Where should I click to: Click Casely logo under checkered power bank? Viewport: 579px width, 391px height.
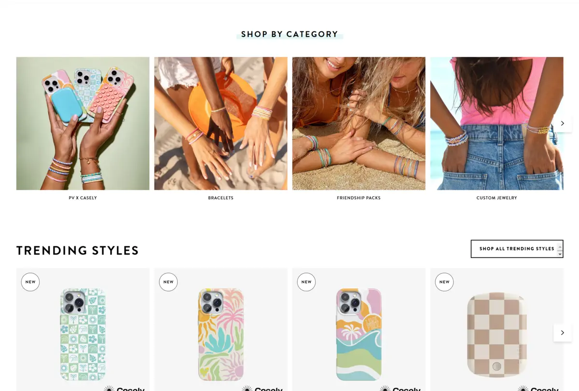[x=538, y=388]
